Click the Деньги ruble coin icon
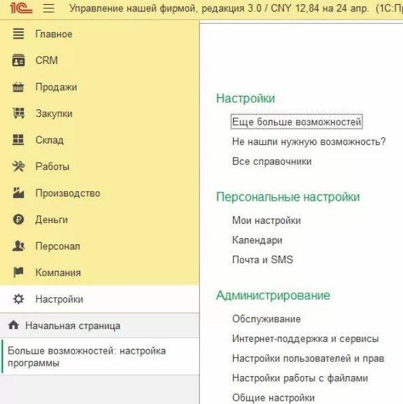403x404 pixels. point(18,220)
